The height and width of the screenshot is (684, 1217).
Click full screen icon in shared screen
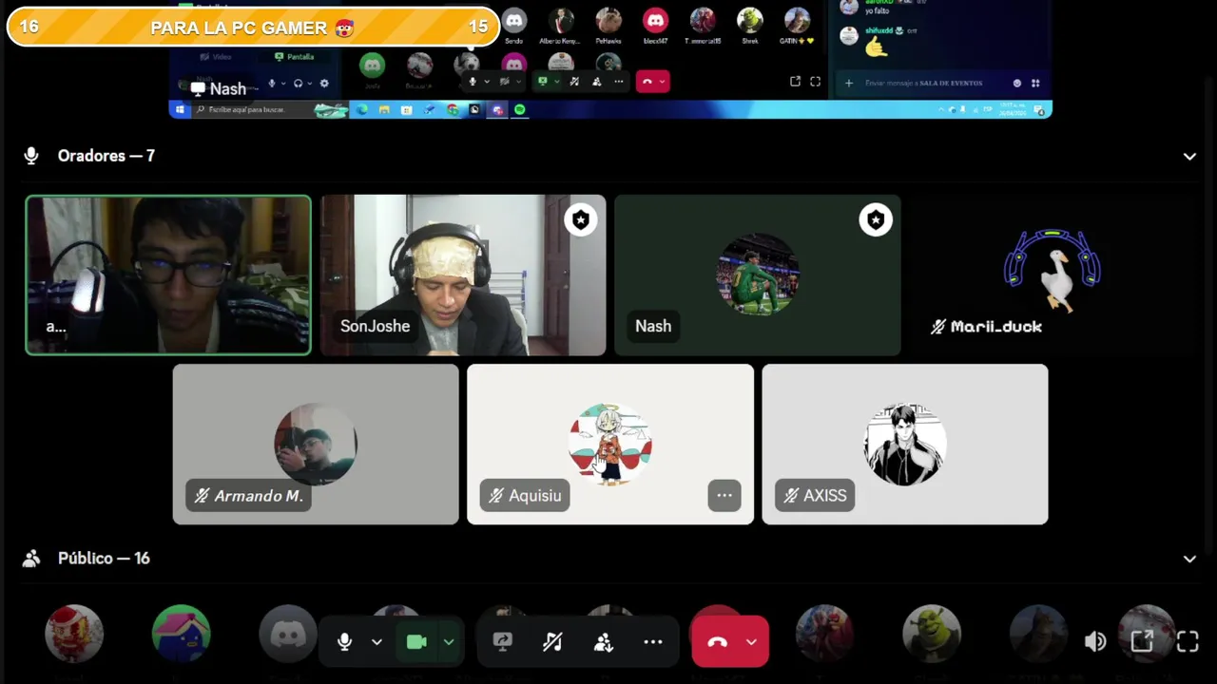pyautogui.click(x=815, y=82)
